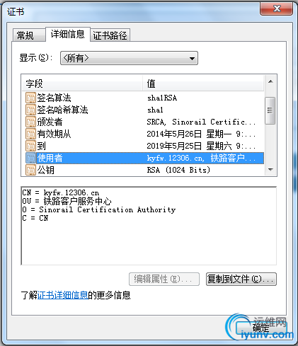Viewport: 298px width, 346px height.
Task: Click inside the certificate subject details text box
Action: click(x=149, y=226)
